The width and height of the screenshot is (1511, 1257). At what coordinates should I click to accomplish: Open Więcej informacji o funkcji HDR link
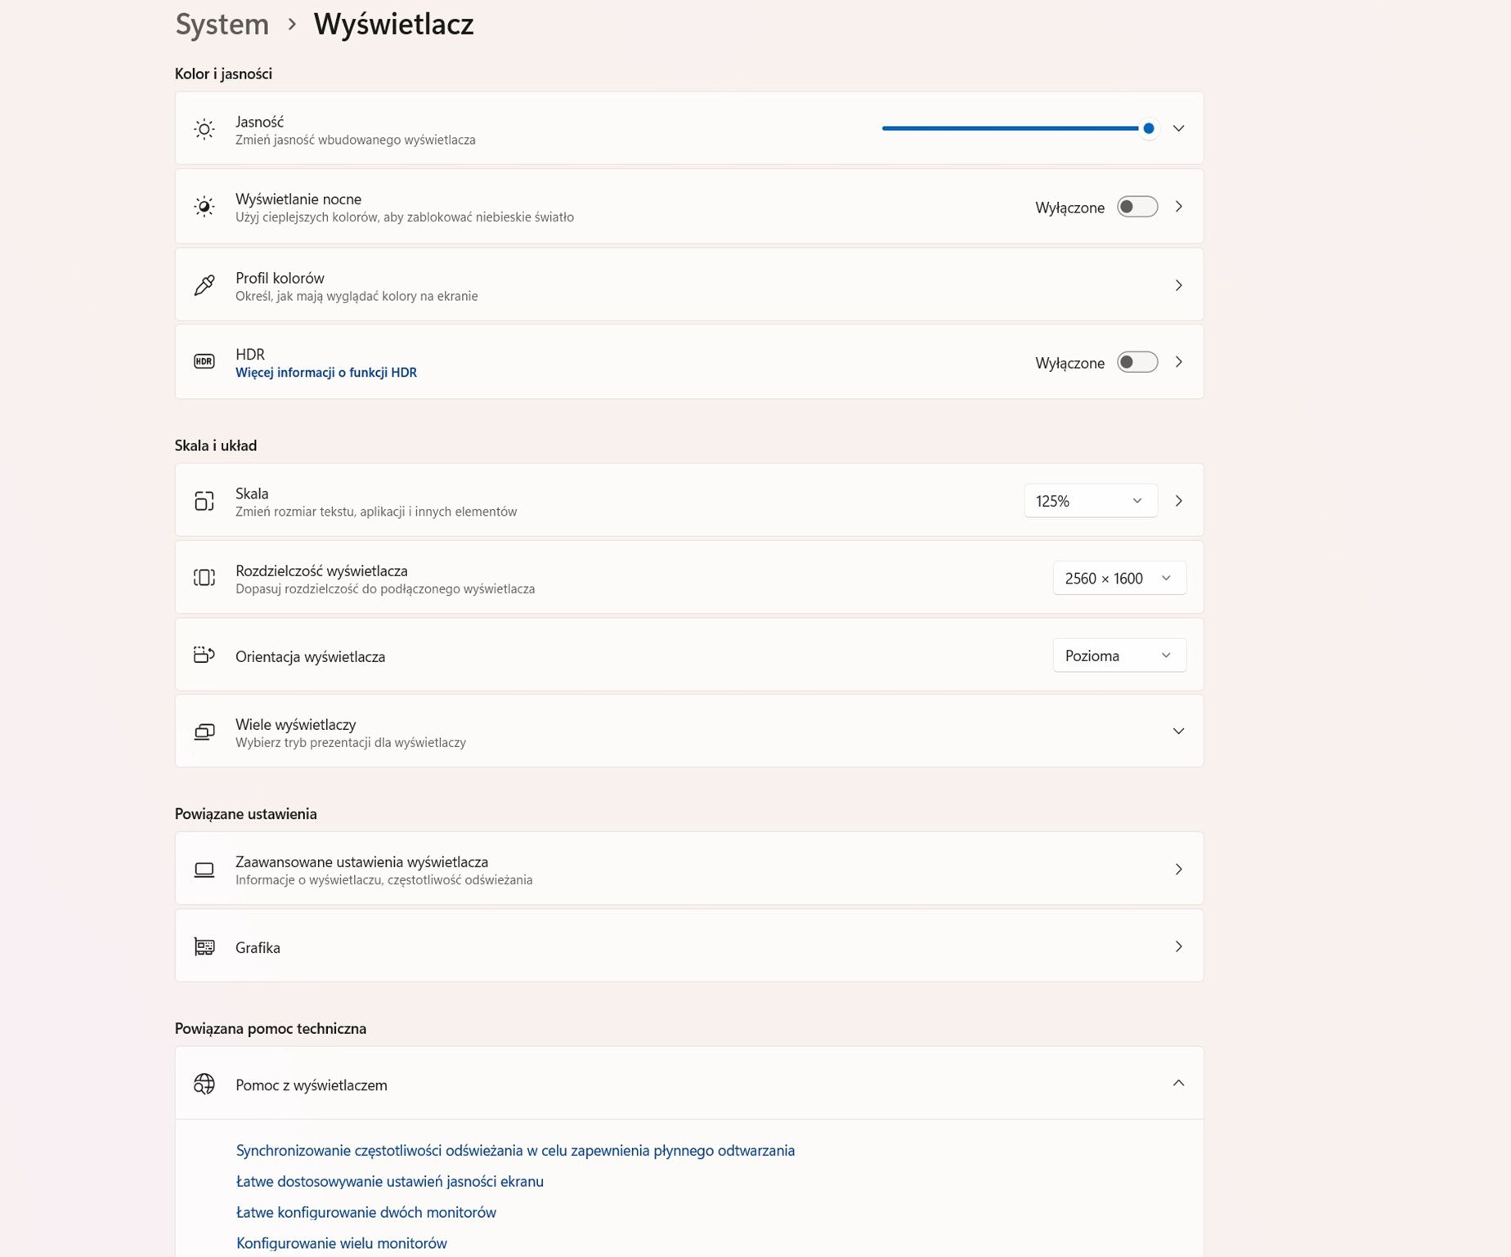tap(325, 372)
